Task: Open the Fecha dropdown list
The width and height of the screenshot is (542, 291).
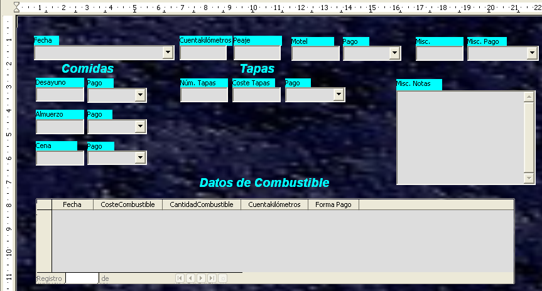Action: pyautogui.click(x=168, y=53)
